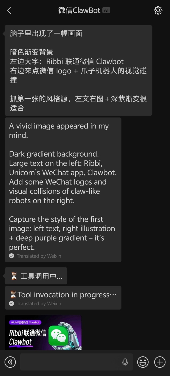Open the plus attachments menu
Image resolution: width=170 pixels, height=376 pixels.
[x=160, y=362]
